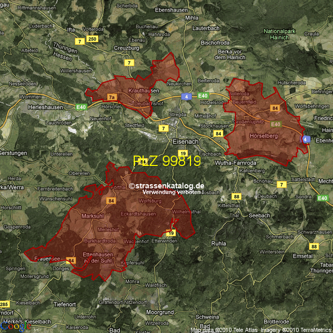
Task: Click the 7 road shield near Schönau
Action: click(282, 185)
